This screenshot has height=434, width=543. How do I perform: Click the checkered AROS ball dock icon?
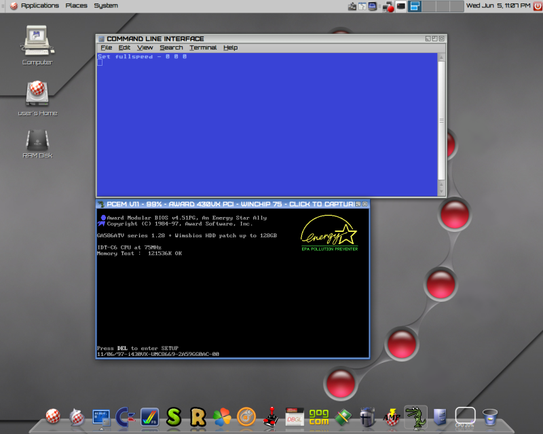pos(53,416)
